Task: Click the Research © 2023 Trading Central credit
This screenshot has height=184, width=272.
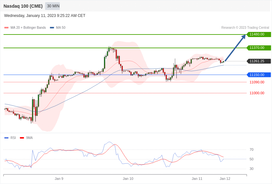Action: pyautogui.click(x=245, y=27)
